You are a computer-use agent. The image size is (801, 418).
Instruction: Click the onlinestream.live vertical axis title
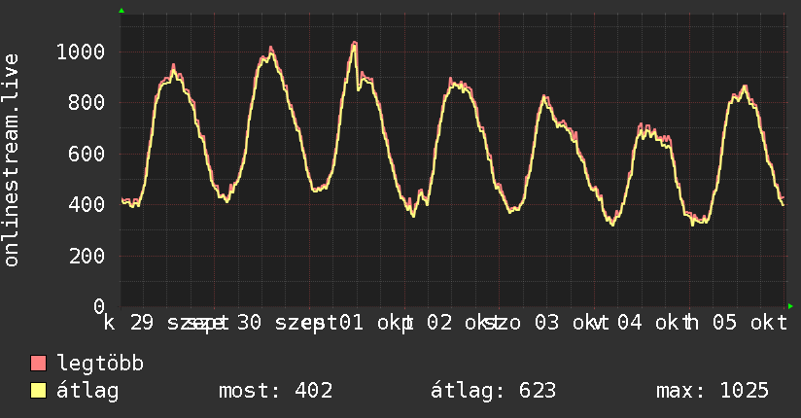12,160
